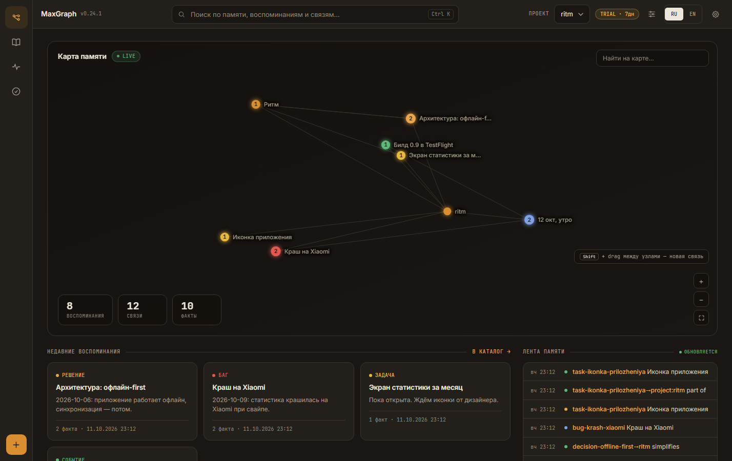732x461 pixels.
Task: Switch language to RU
Action: click(x=674, y=14)
